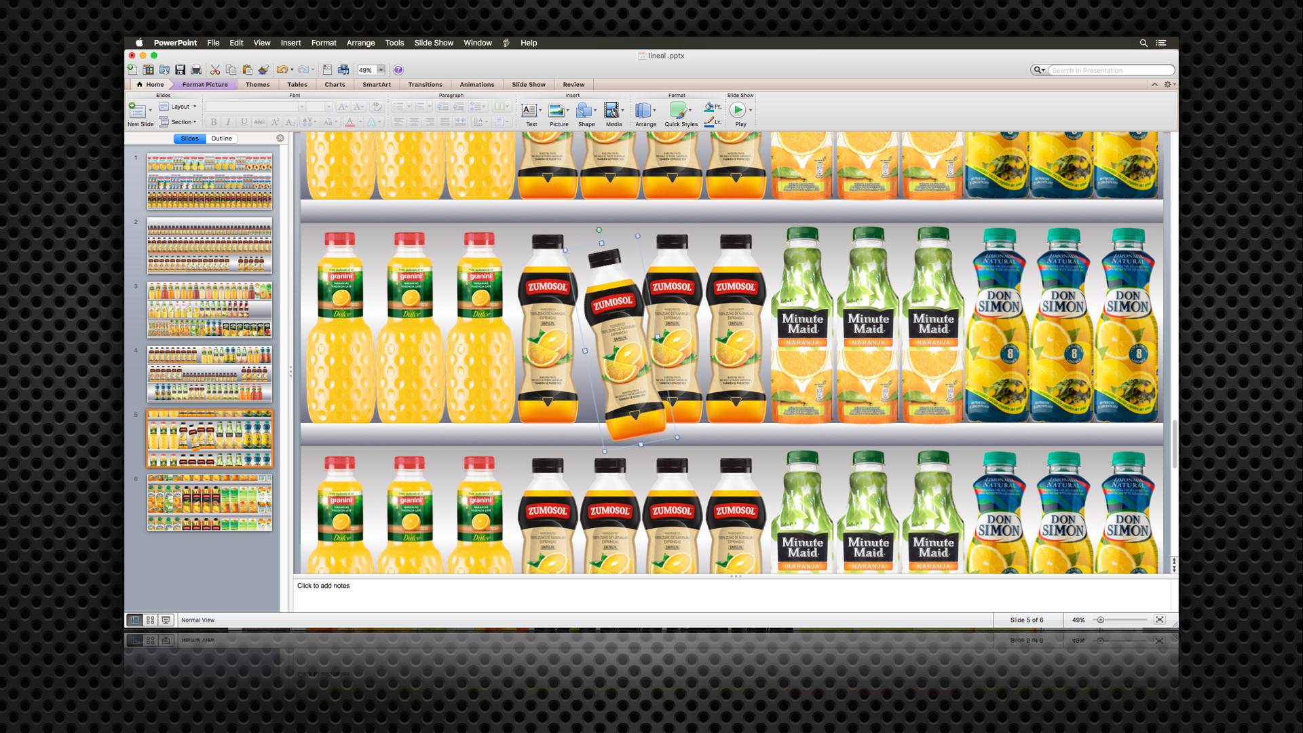Switch to Slide Sorter view in status bar

[150, 620]
